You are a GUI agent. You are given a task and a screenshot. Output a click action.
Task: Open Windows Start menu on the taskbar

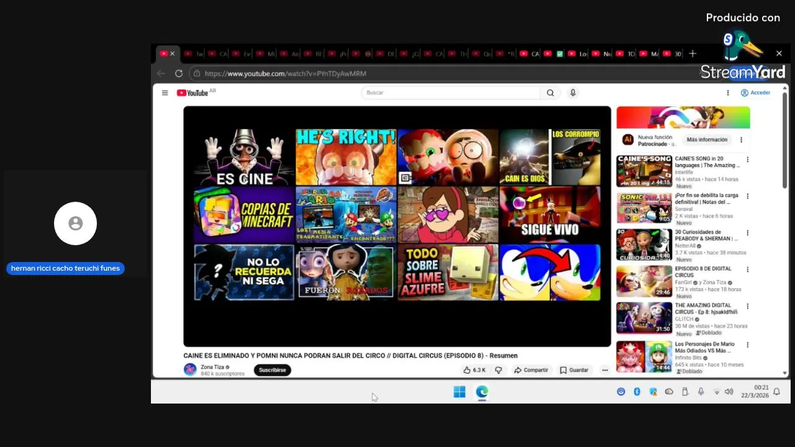[460, 392]
